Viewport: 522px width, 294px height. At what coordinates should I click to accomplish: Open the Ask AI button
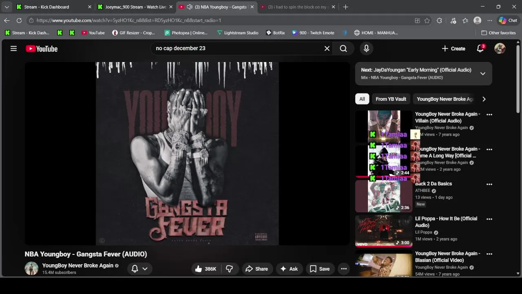click(x=289, y=269)
